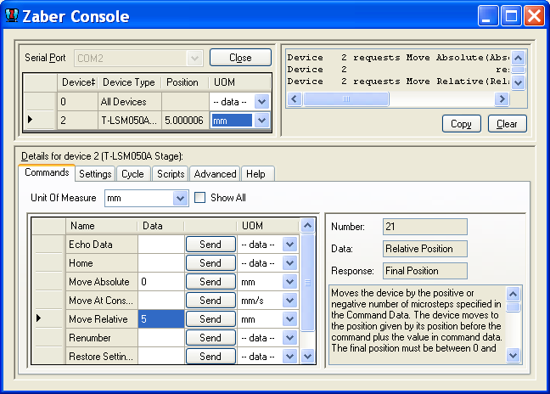
Task: Click the Echo Data data field
Action: click(161, 245)
